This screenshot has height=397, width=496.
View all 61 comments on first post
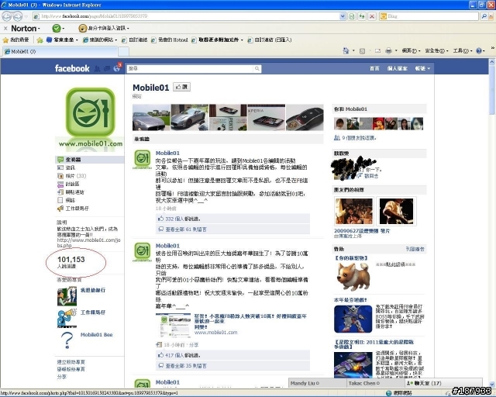click(186, 230)
